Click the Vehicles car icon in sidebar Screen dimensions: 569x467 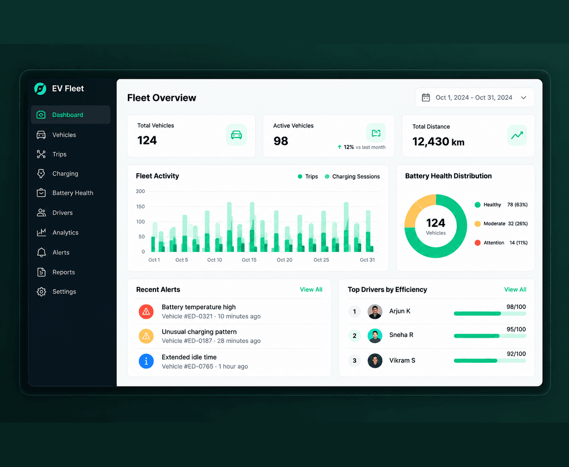pos(41,135)
